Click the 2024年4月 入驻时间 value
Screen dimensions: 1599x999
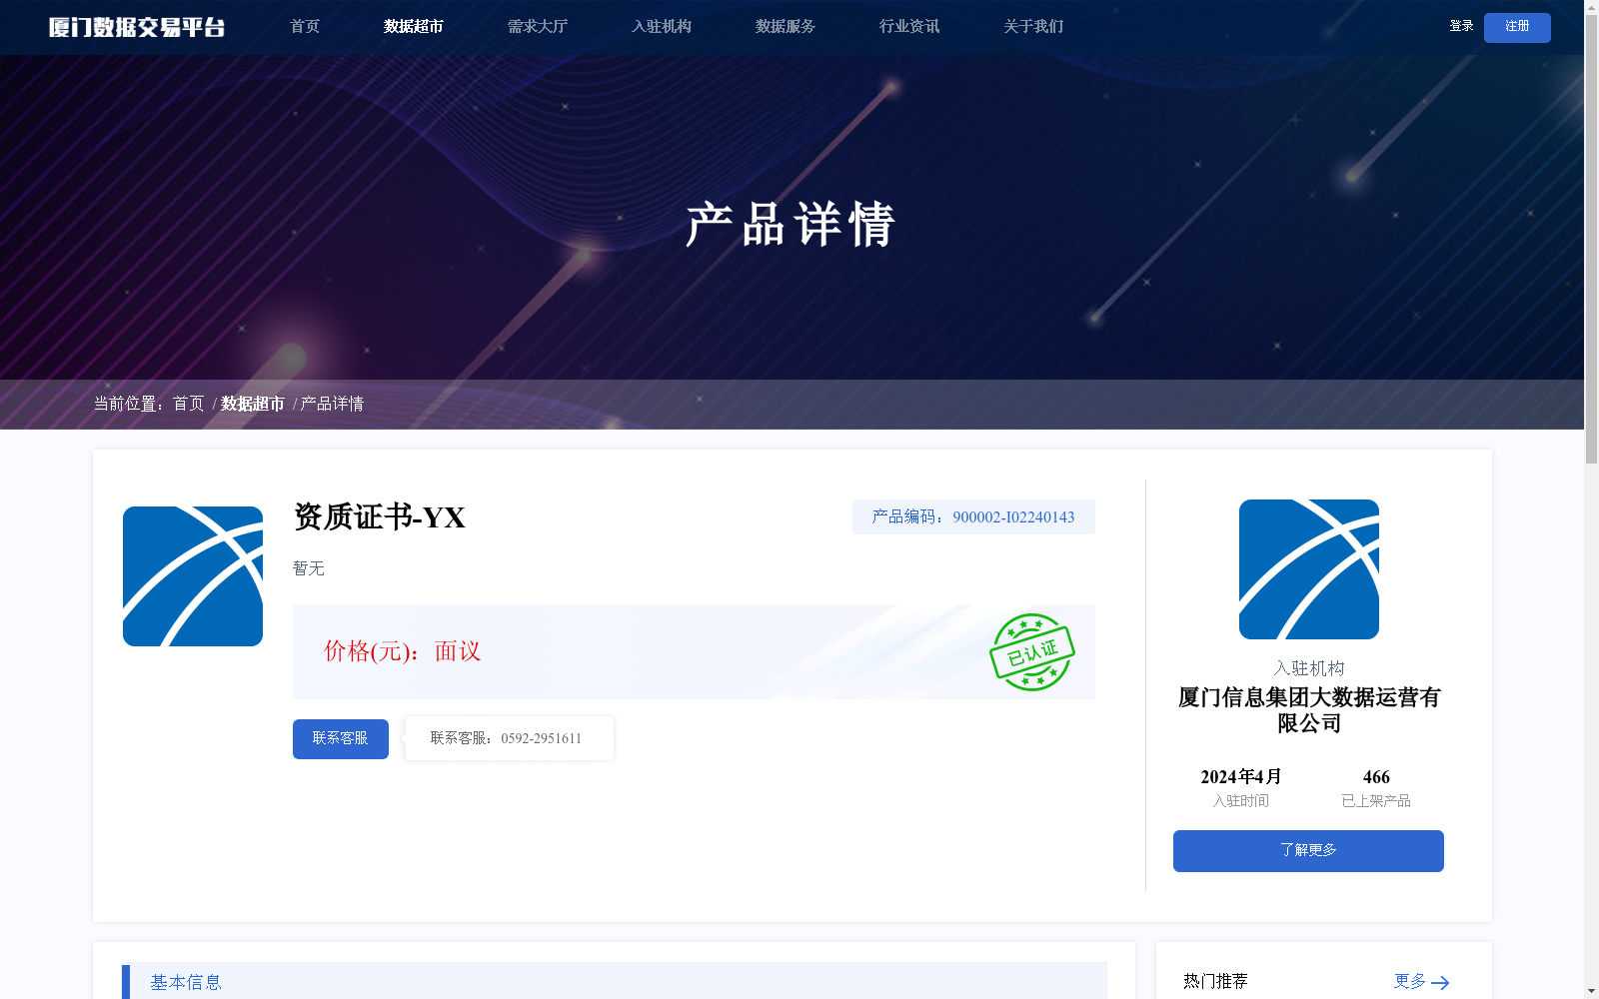tap(1241, 777)
